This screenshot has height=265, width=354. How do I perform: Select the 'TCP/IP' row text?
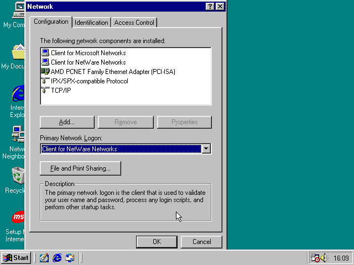coord(61,91)
